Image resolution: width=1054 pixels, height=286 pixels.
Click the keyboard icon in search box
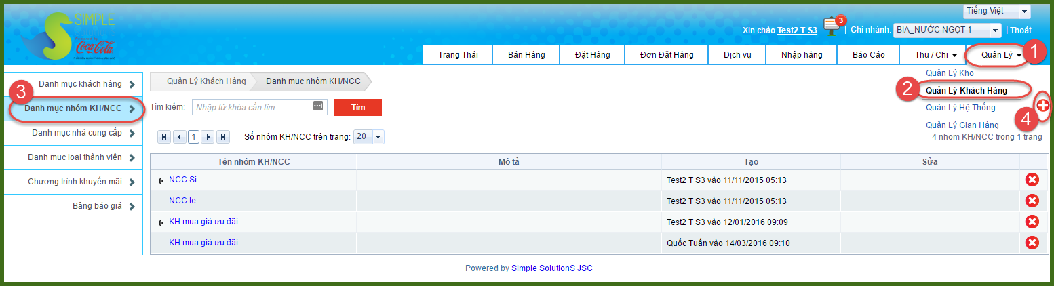coord(318,106)
